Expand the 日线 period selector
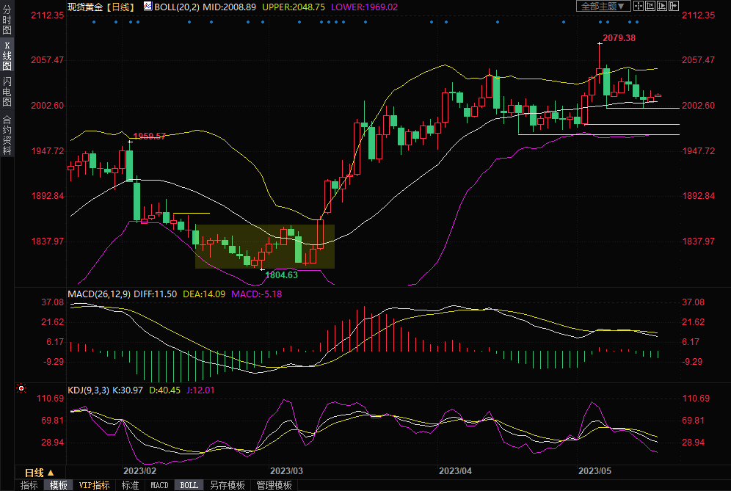731x491 pixels. pyautogui.click(x=40, y=473)
